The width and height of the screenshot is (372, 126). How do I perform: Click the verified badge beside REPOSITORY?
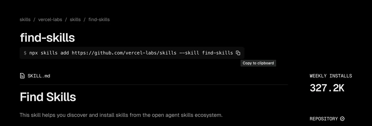[342, 119]
